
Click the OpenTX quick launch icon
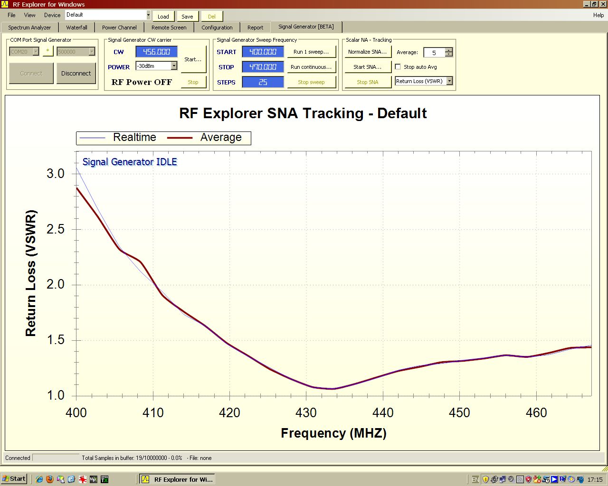[104, 479]
